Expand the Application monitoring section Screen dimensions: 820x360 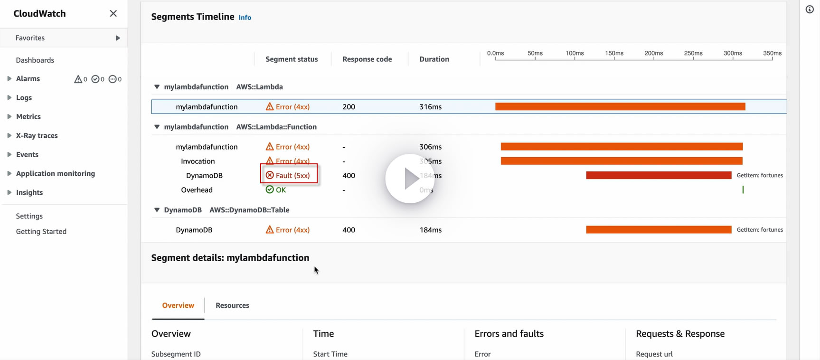click(9, 173)
